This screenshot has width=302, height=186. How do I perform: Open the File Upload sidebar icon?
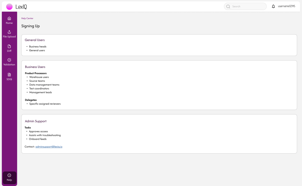(x=9, y=32)
